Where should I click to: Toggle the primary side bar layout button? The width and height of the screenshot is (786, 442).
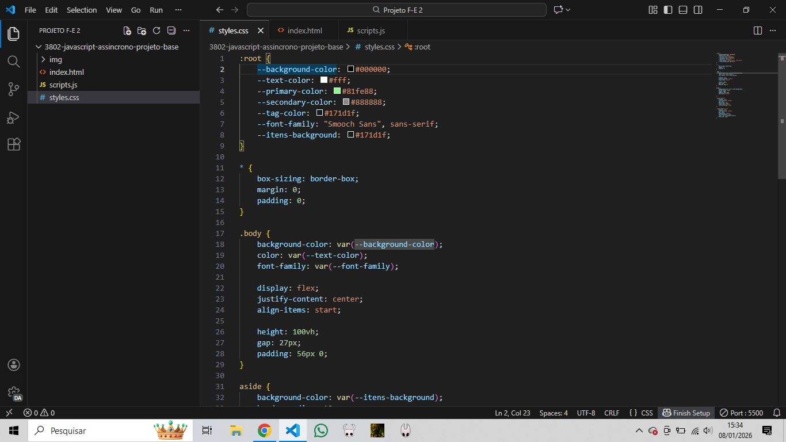click(668, 10)
